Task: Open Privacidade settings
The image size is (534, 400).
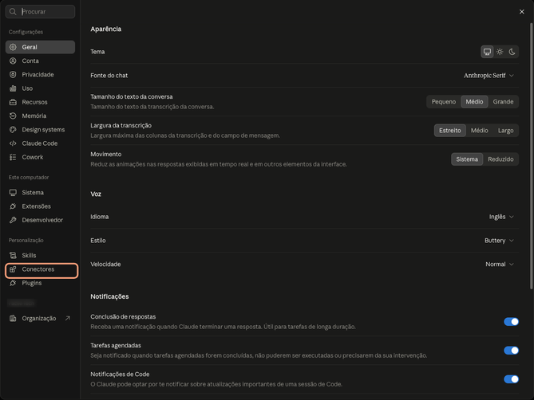Action: click(40, 75)
